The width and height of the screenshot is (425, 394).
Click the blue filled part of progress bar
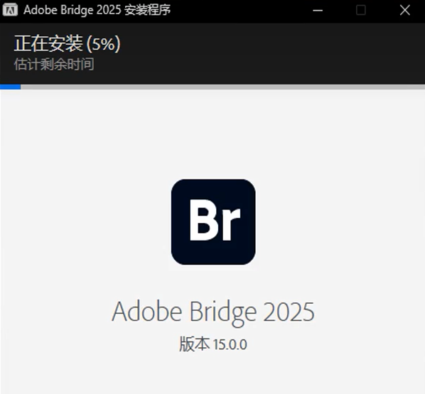coord(10,87)
